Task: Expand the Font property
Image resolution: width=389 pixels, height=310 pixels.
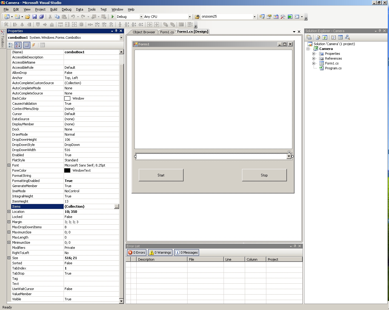Action: 9,165
